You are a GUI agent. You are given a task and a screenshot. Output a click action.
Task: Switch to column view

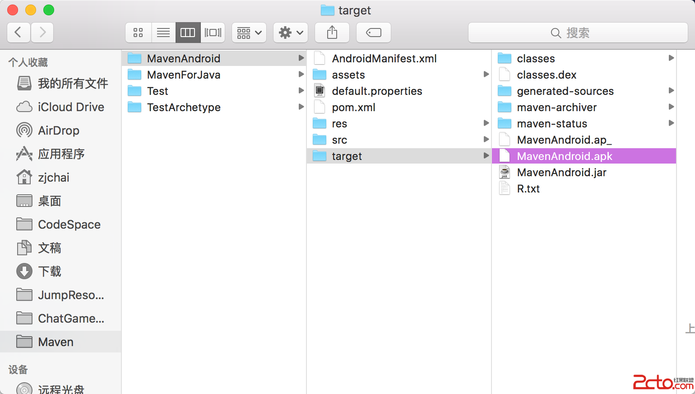click(x=188, y=33)
